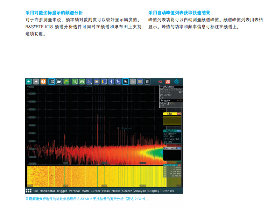Minimize the Spe...am4 spectrogram box

[179, 148]
